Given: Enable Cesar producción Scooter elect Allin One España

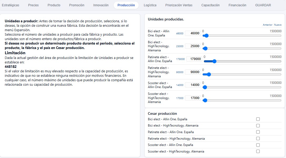Looking at the screenshot, I should click(258, 145).
